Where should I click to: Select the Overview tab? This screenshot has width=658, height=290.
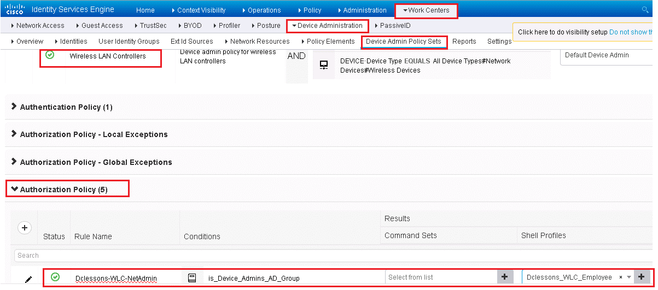[x=27, y=42]
